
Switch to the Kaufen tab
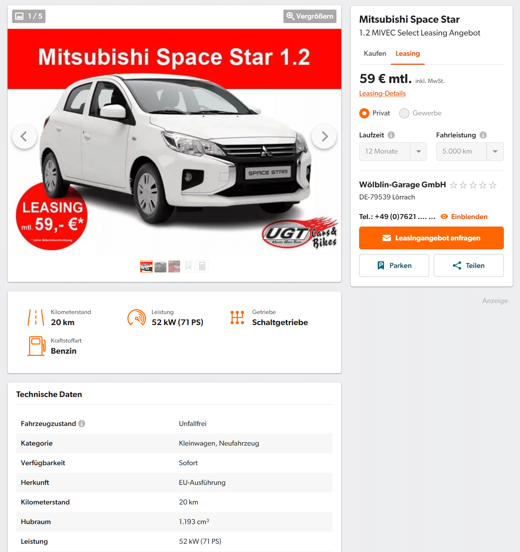pos(375,53)
